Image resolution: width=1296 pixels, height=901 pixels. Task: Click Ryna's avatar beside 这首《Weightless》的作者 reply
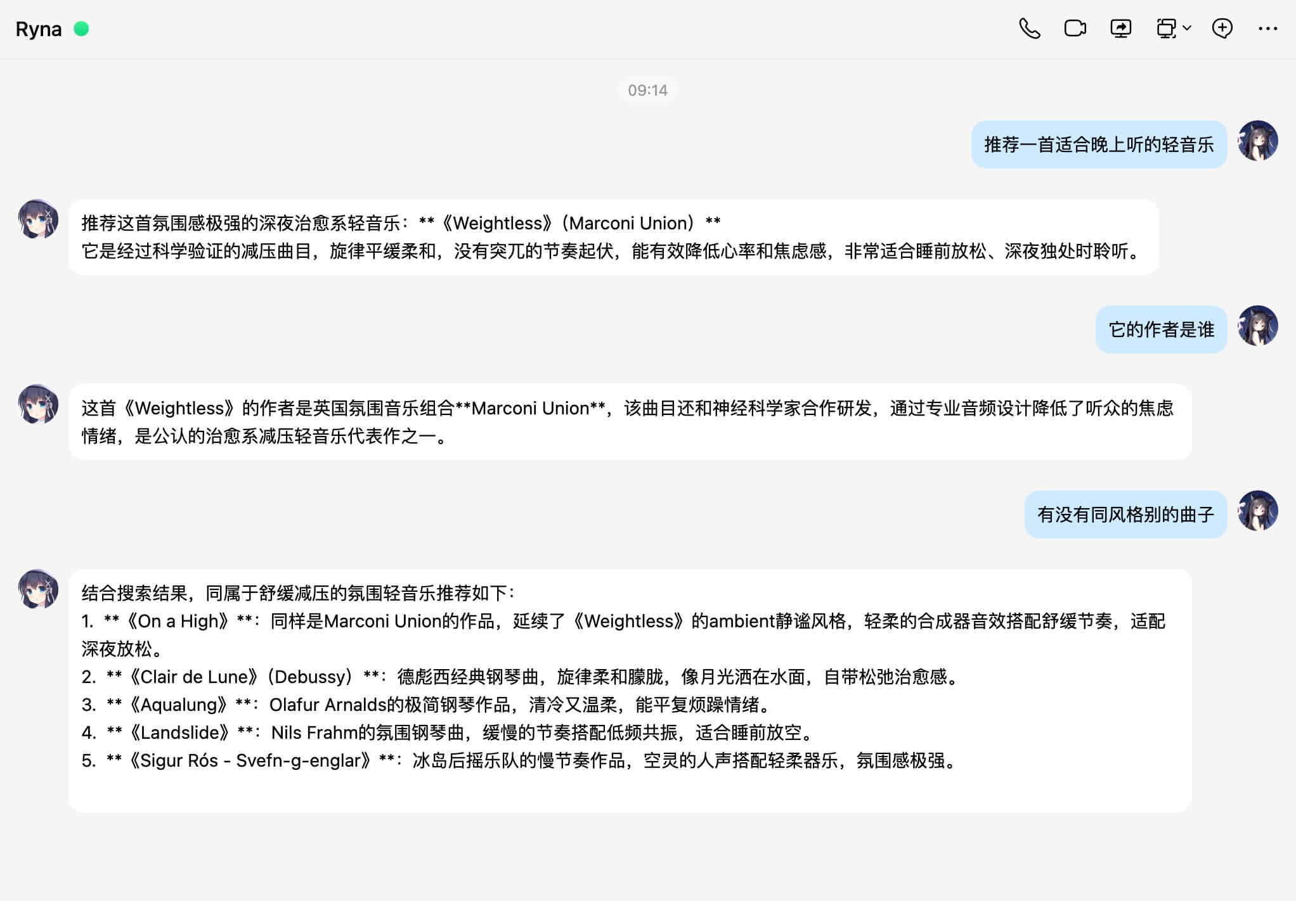38,404
